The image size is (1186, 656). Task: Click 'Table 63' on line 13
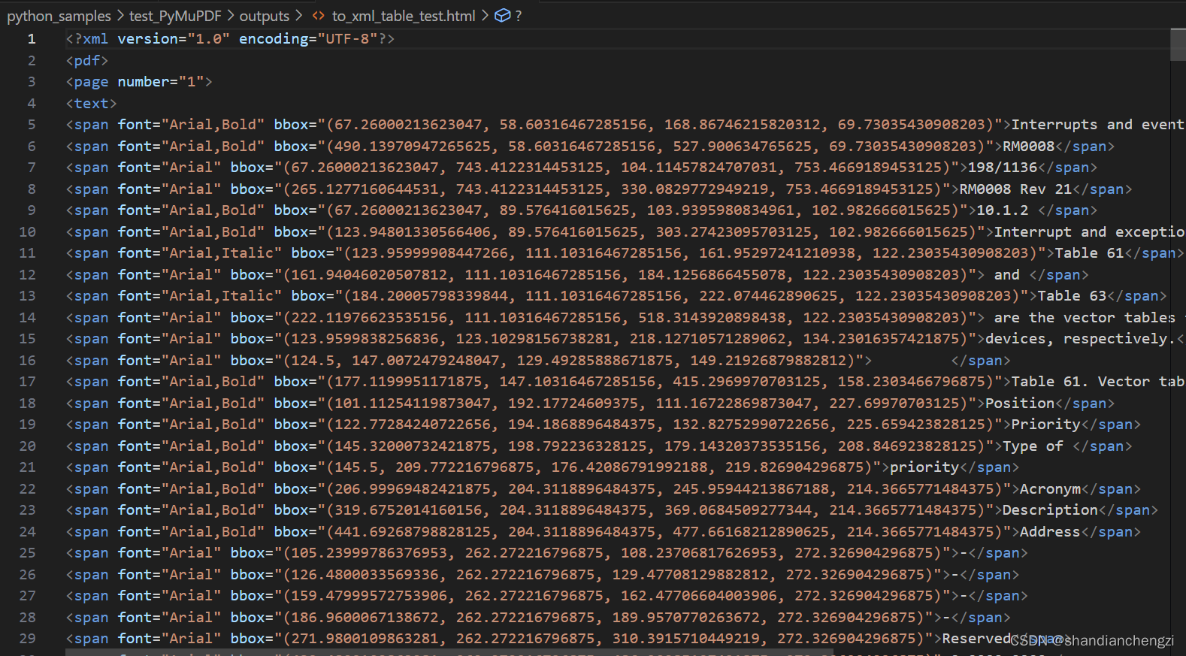[1073, 296]
